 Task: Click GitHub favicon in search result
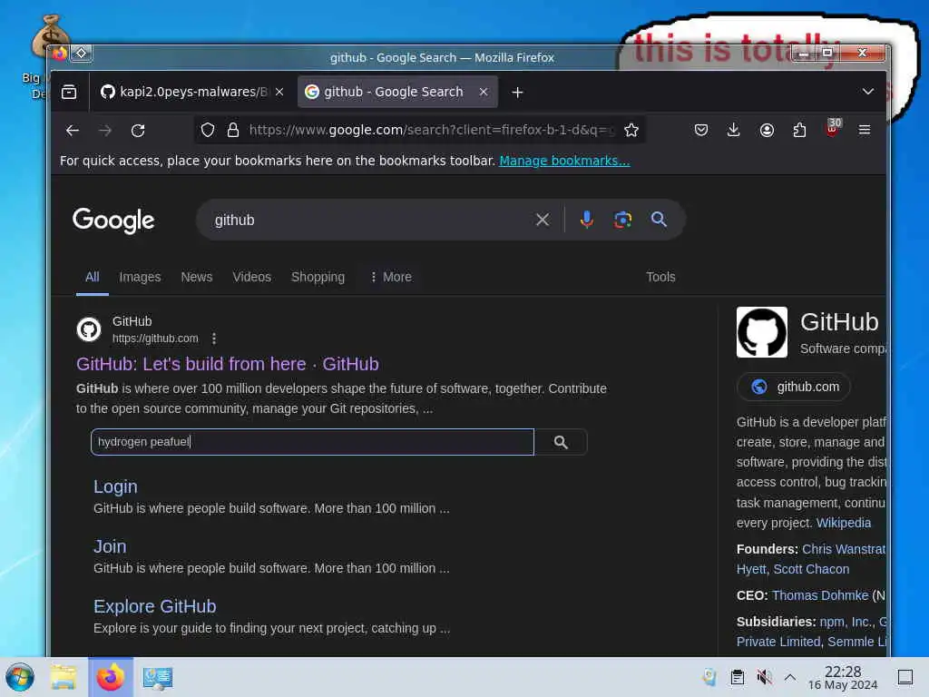tap(89, 329)
